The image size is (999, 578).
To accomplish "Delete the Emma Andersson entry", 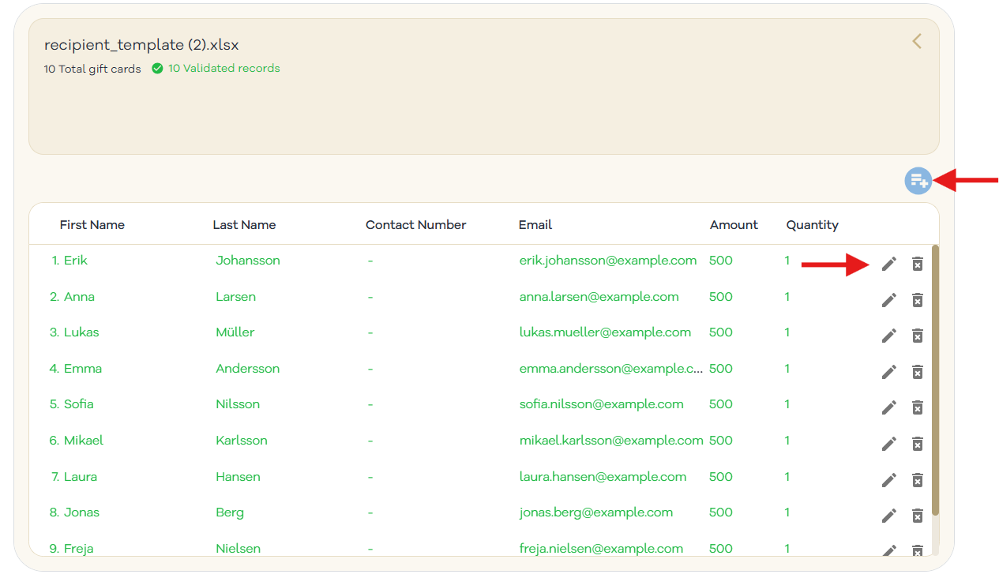I will tap(917, 372).
